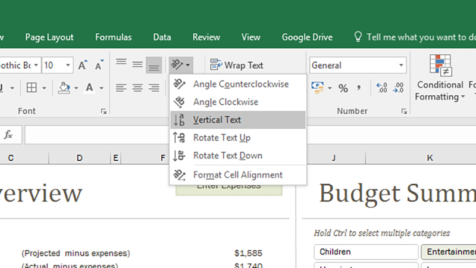
Task: Select column K header
Action: click(430, 158)
